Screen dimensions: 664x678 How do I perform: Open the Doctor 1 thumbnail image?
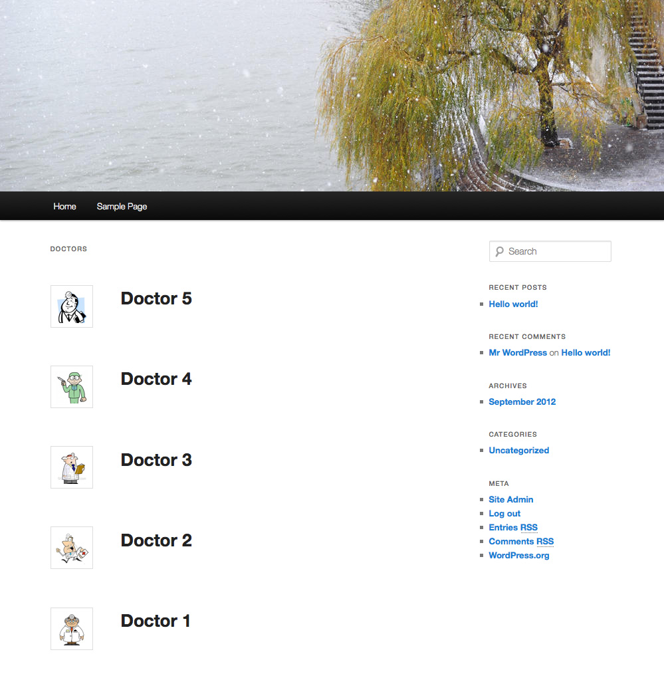coord(72,629)
